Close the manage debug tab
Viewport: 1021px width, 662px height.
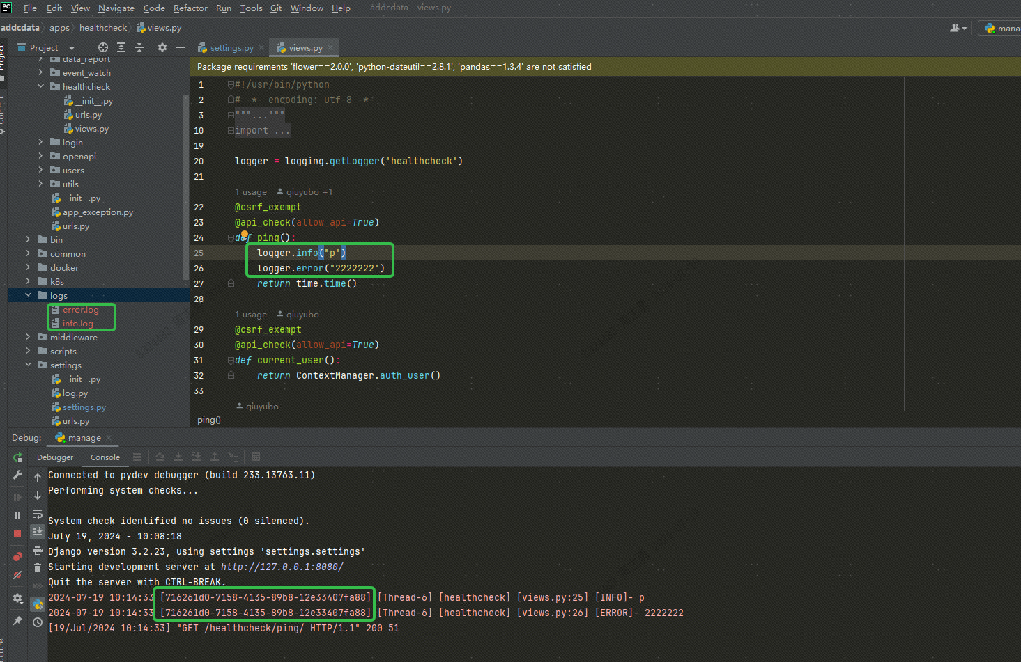(x=109, y=438)
